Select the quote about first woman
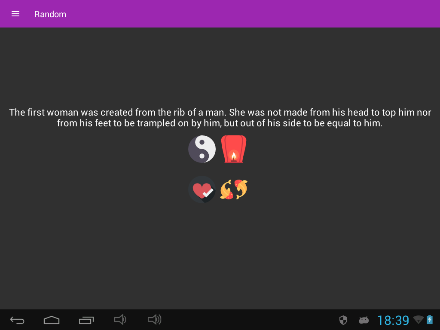 [x=220, y=118]
